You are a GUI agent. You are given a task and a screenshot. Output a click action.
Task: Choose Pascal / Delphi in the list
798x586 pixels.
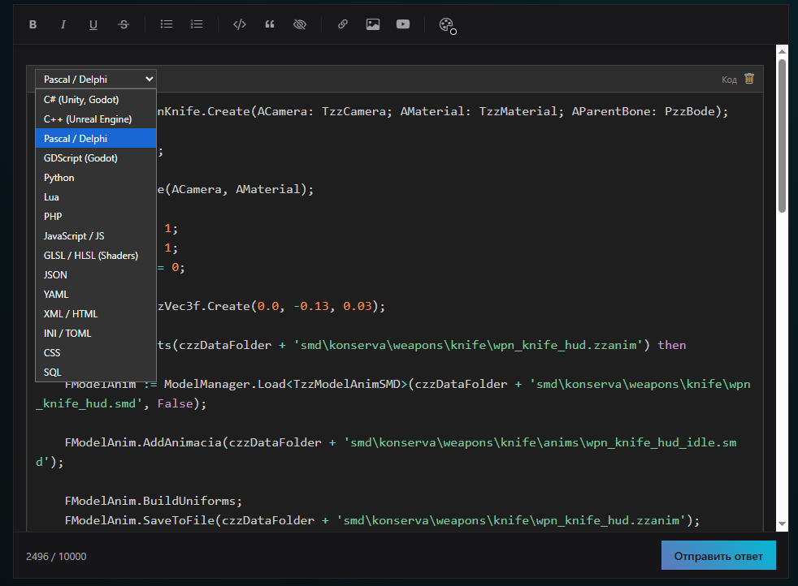[96, 138]
